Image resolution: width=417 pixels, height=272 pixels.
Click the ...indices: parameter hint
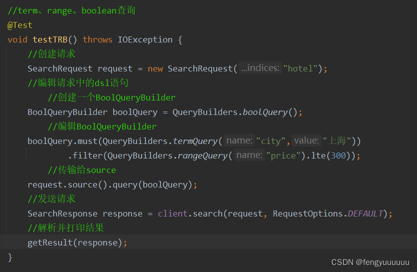(260, 68)
